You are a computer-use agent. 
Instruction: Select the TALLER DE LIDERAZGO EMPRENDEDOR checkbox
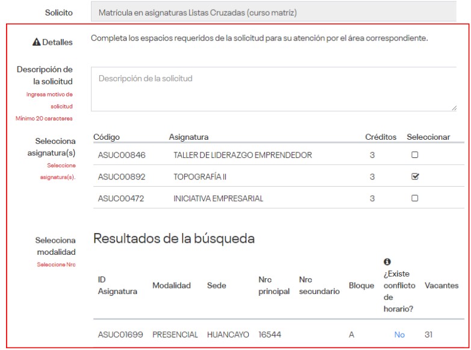[414, 155]
